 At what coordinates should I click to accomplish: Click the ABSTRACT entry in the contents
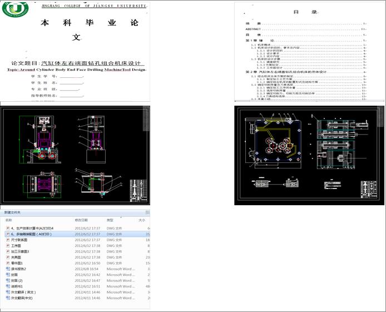tap(253, 29)
